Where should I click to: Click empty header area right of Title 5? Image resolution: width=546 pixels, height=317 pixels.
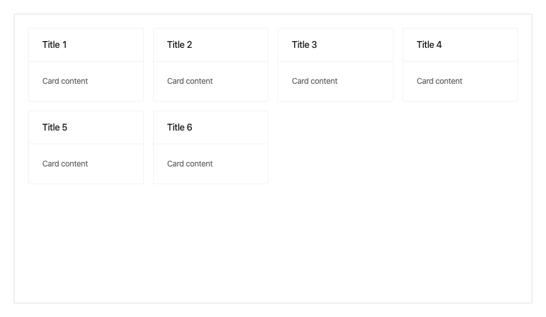click(x=105, y=128)
